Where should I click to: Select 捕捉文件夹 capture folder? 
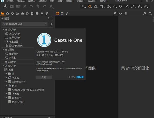[15, 34]
